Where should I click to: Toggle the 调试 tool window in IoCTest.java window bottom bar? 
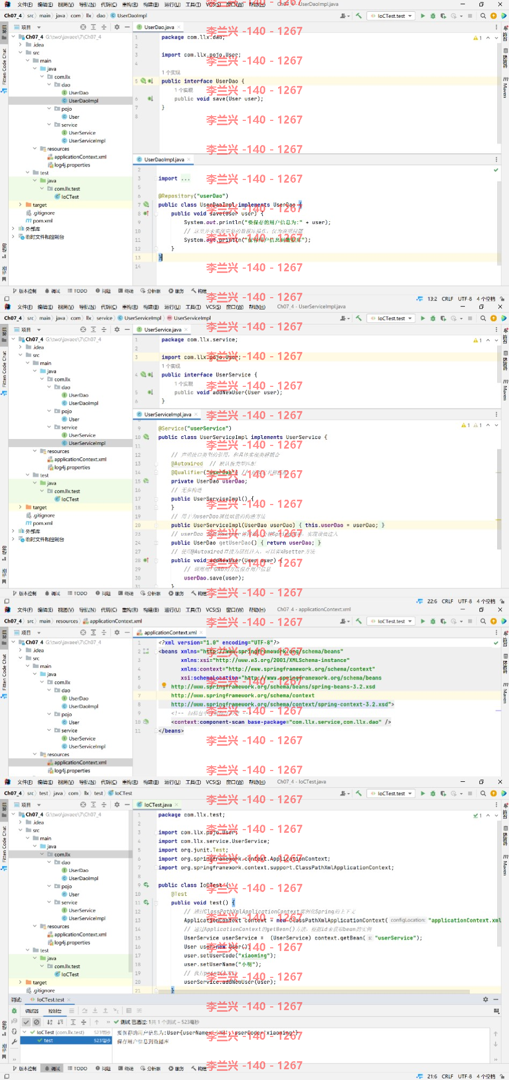pos(53,1069)
